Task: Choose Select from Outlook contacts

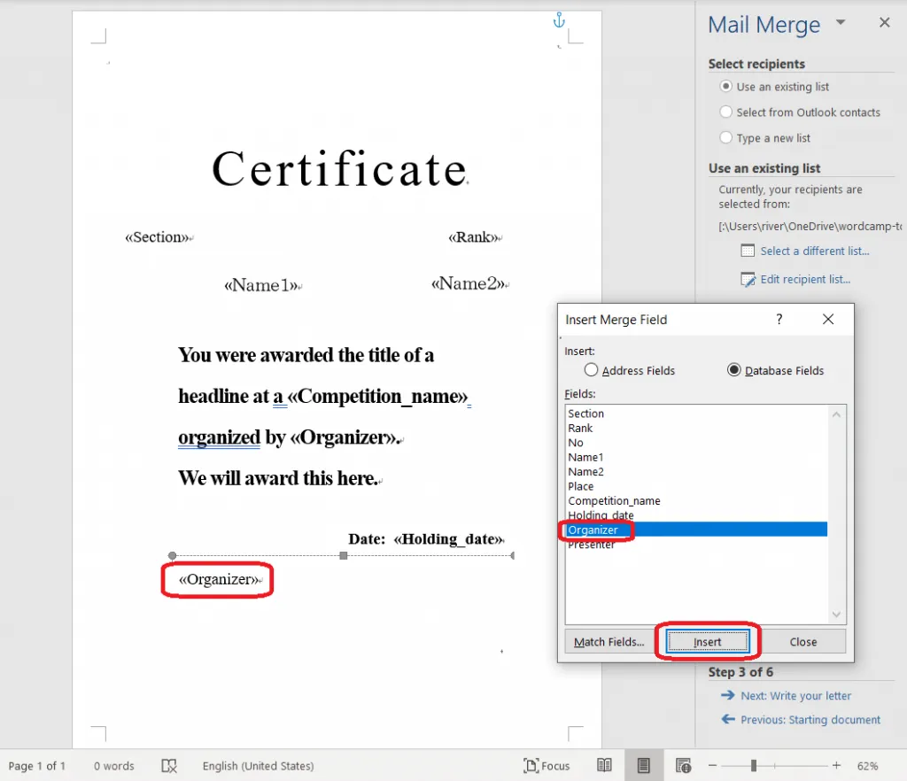Action: click(726, 112)
